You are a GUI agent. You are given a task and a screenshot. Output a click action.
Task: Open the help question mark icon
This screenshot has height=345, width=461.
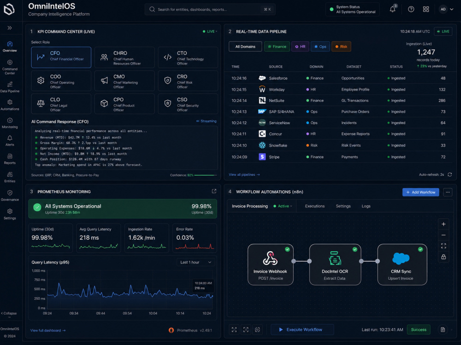coord(411,9)
